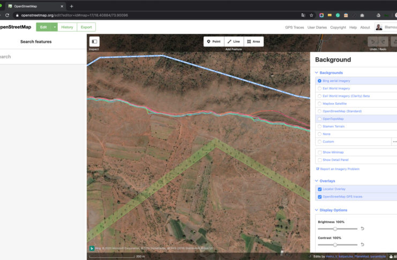The height and width of the screenshot is (260, 397).
Task: Click the Undo arrow button
Action: coord(373,41)
